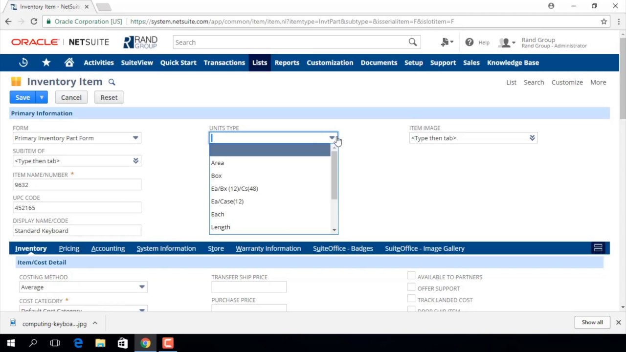
Task: Bookmark this page with star
Action: [x=604, y=22]
